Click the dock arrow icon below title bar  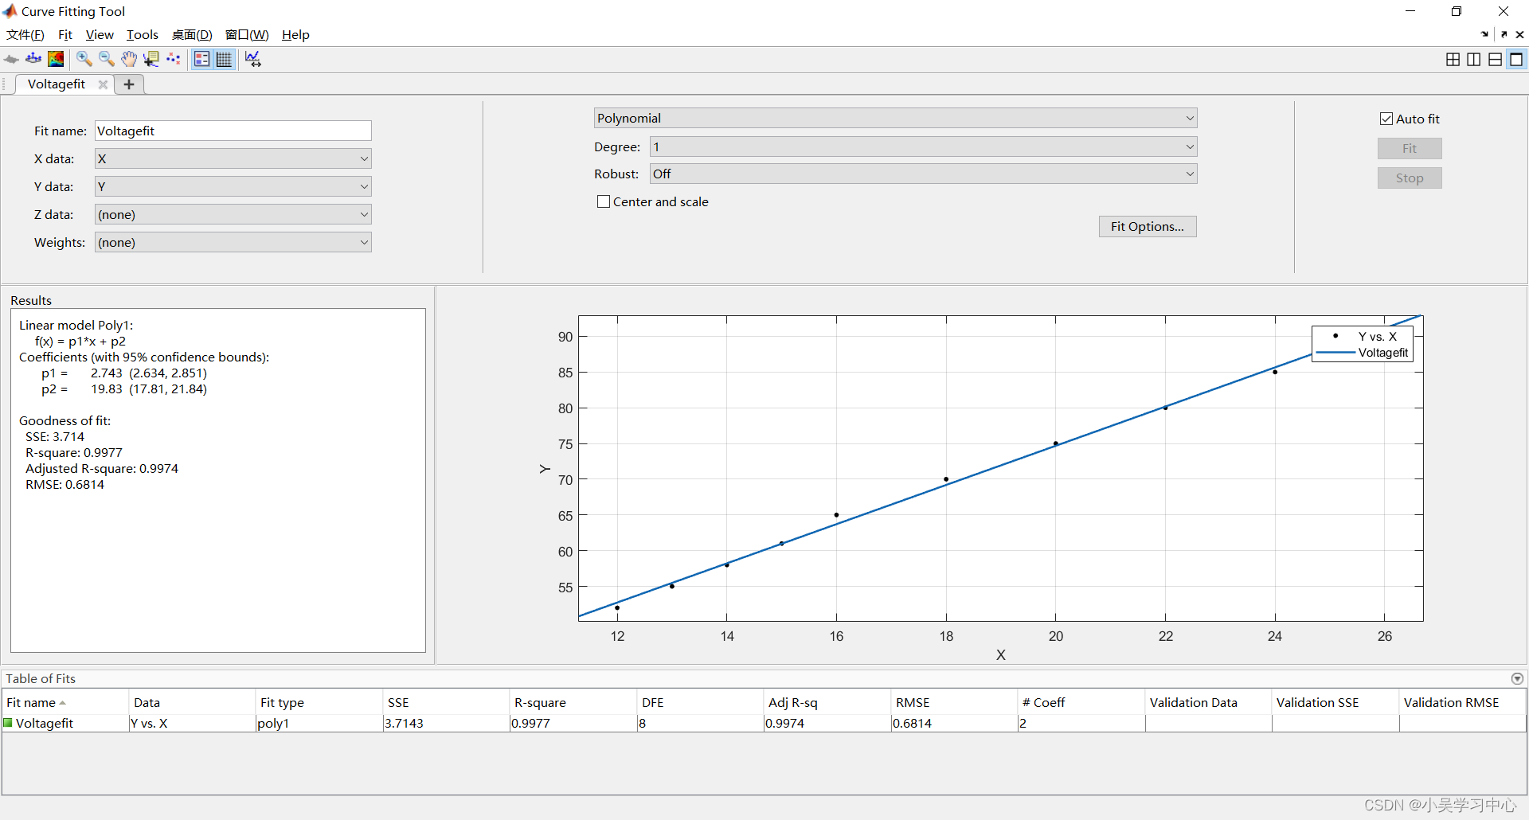1485,34
